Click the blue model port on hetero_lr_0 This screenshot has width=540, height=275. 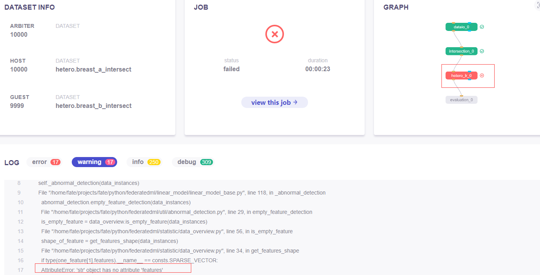coord(469,71)
